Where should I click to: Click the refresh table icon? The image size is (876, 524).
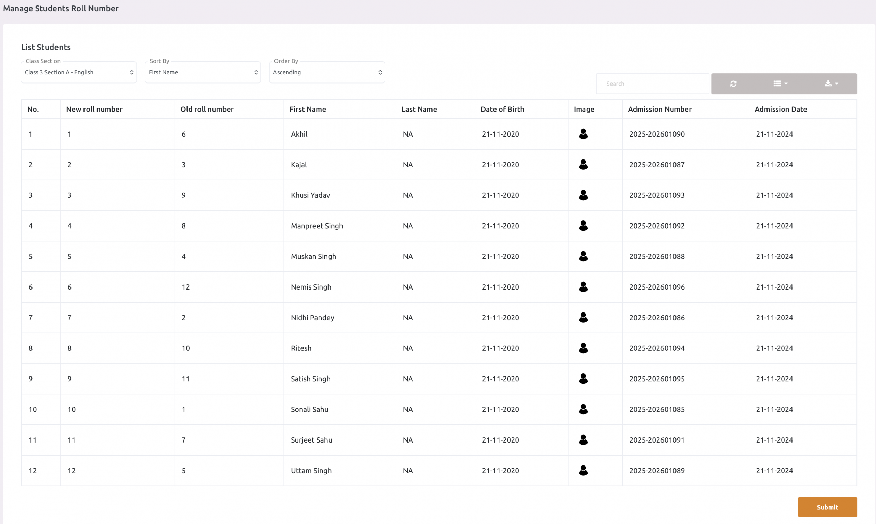(x=733, y=84)
